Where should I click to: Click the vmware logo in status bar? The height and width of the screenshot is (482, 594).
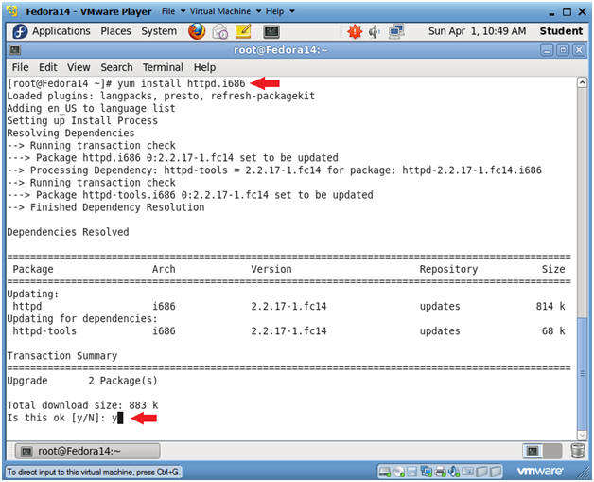coord(540,471)
